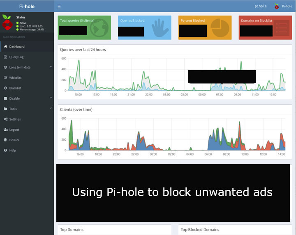
Task: Click the Disable stop icon
Action: [5, 98]
